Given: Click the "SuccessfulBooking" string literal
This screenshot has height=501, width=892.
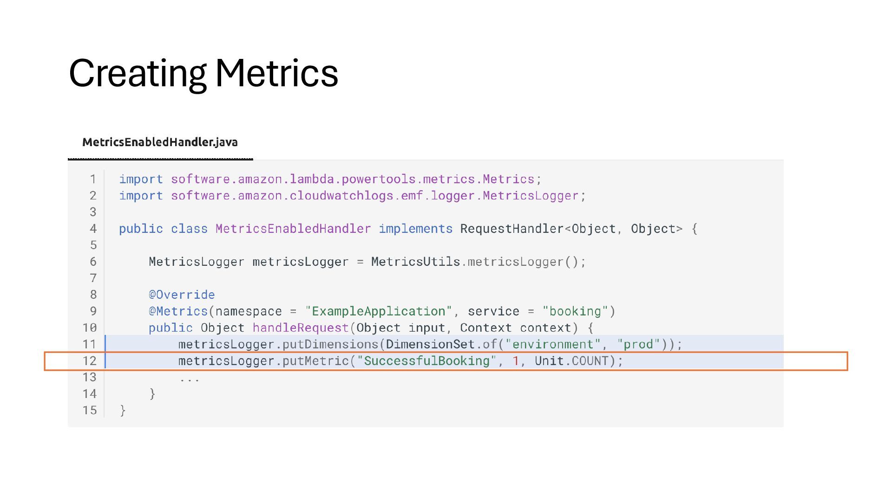Looking at the screenshot, I should pyautogui.click(x=426, y=361).
